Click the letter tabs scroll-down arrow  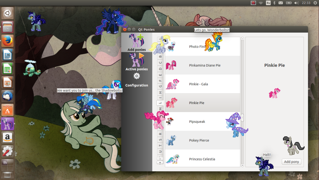[160, 162]
